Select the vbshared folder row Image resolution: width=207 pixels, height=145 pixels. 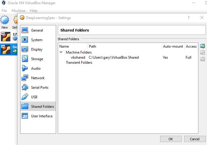(128, 57)
